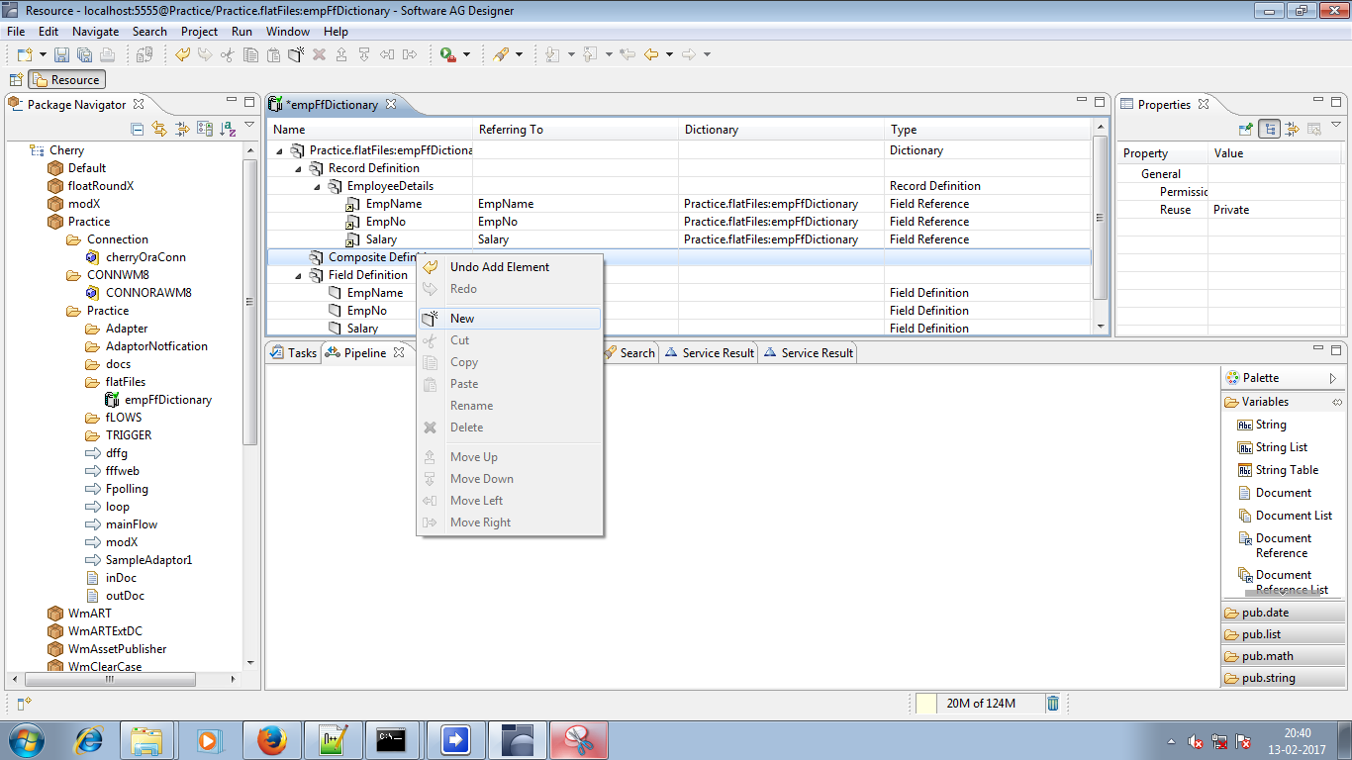
Task: Select the Snipping Tool on the taskbar
Action: click(578, 739)
